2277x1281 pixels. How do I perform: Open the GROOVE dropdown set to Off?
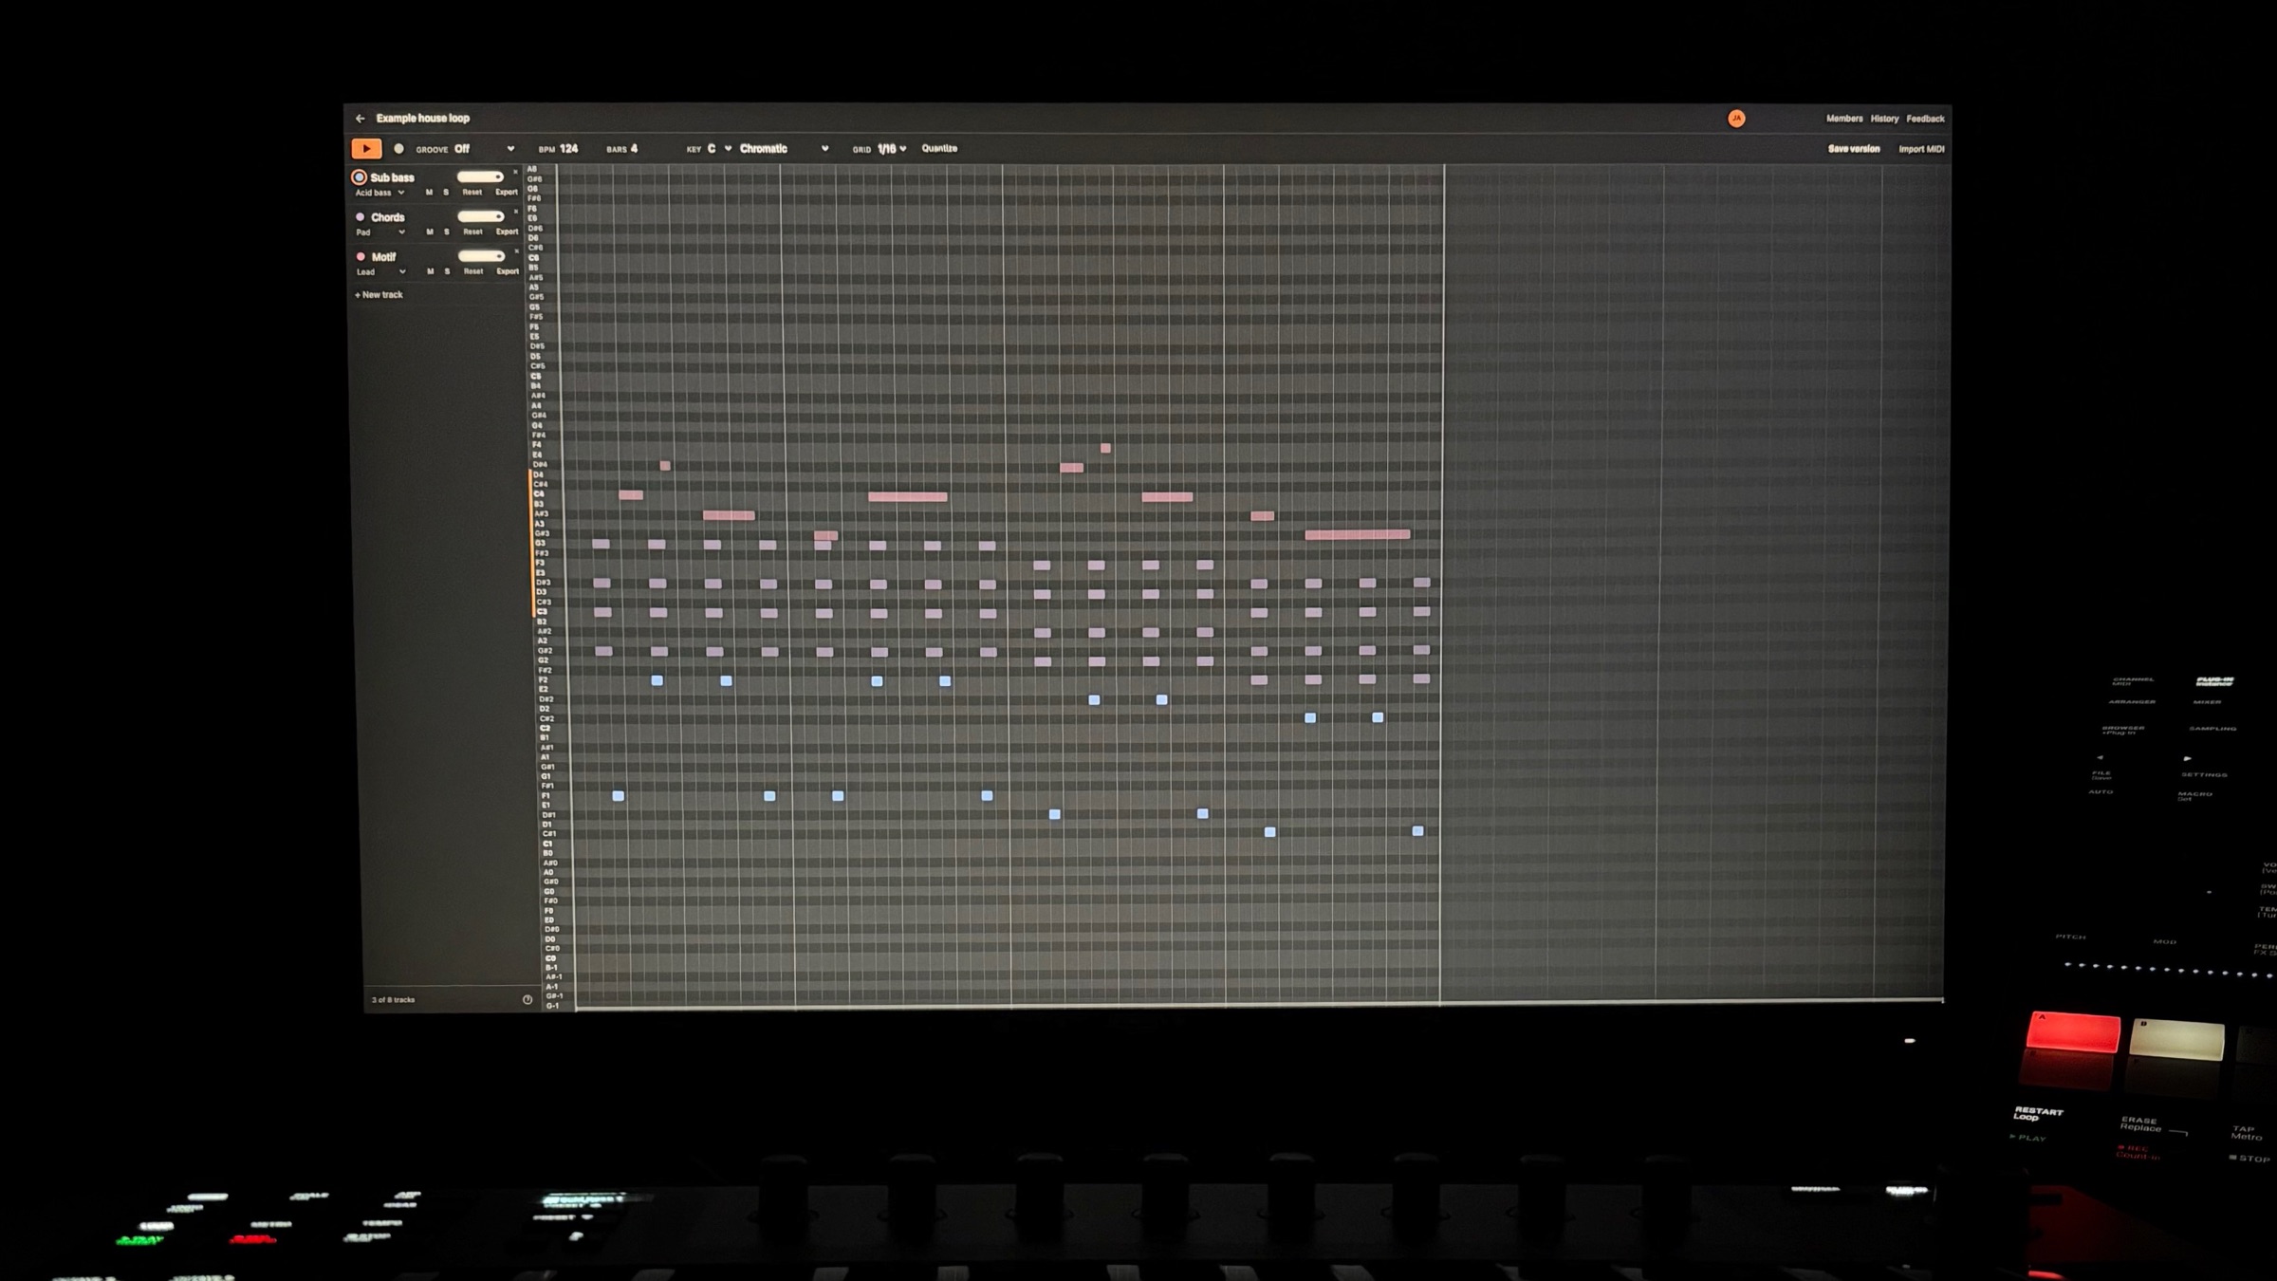[484, 149]
